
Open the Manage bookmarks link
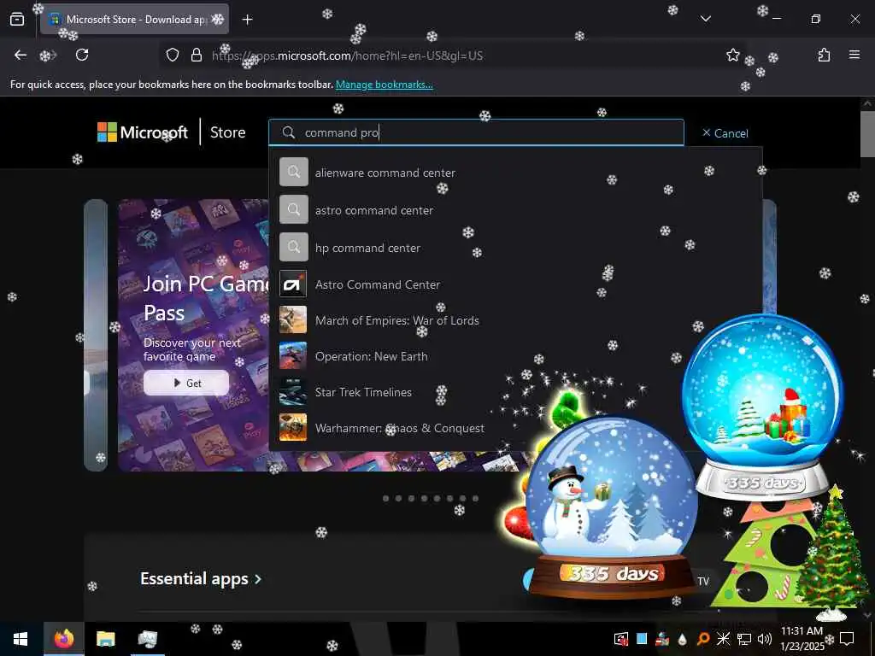coord(384,85)
